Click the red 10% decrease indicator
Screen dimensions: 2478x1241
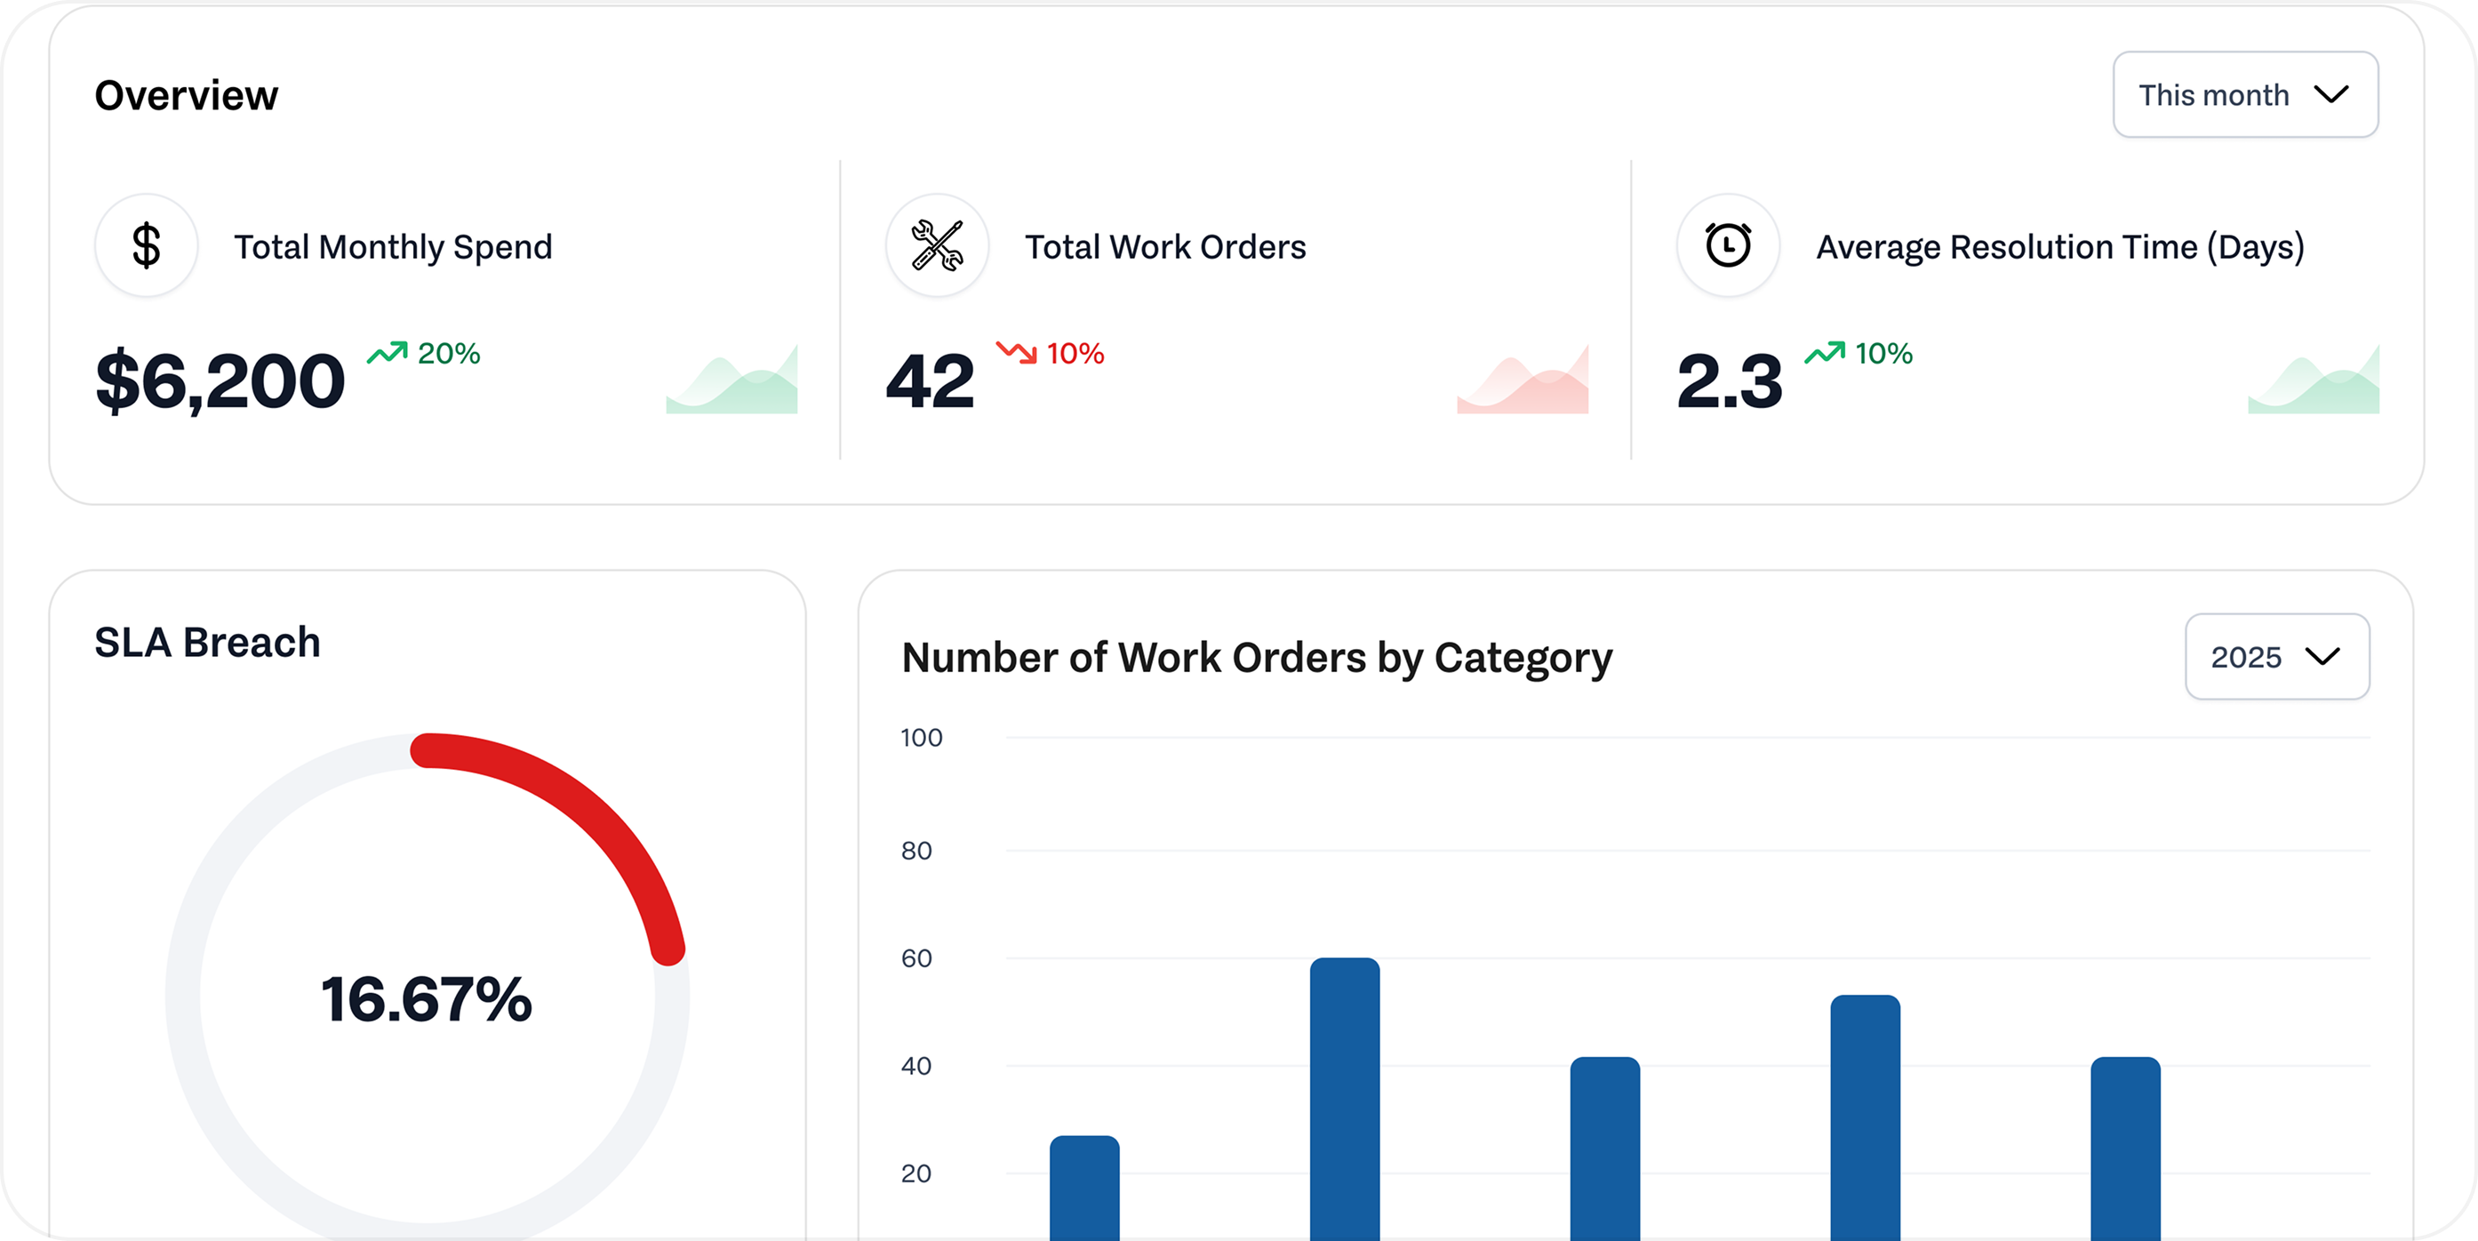tap(1075, 353)
